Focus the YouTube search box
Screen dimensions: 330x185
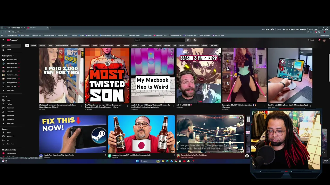tap(160, 40)
